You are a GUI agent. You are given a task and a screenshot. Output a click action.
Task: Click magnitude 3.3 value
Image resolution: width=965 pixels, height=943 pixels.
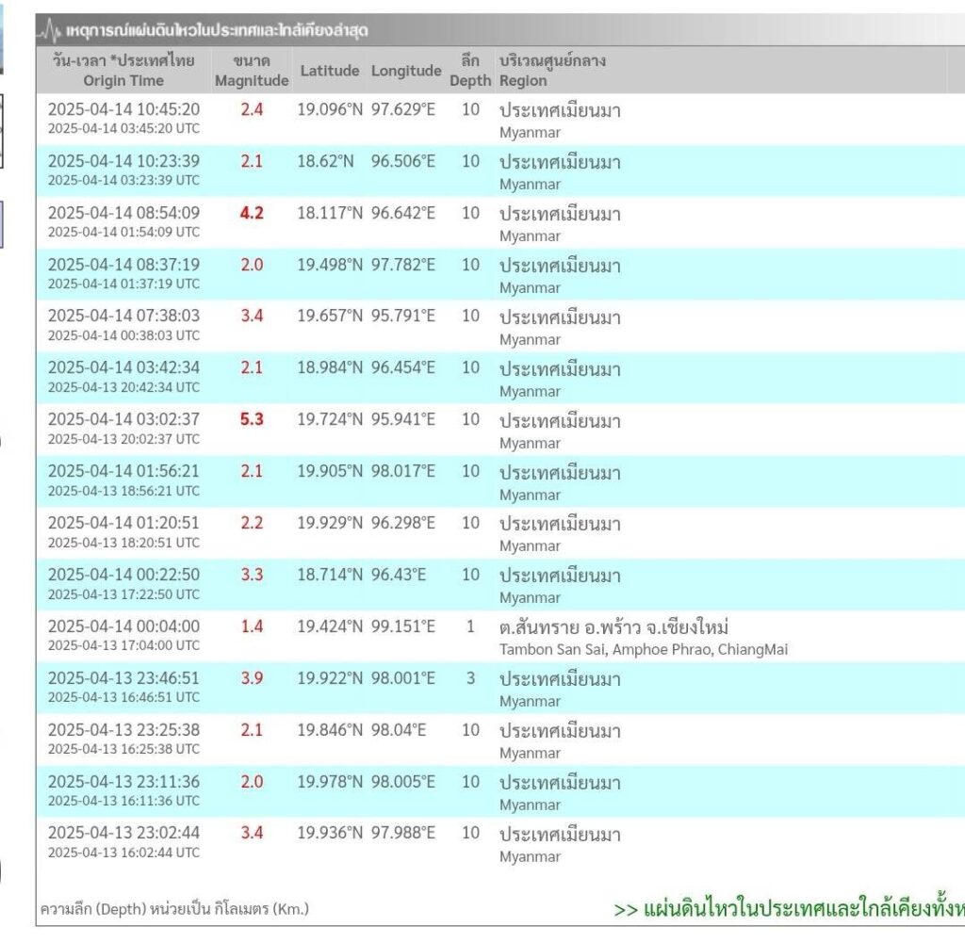[252, 574]
